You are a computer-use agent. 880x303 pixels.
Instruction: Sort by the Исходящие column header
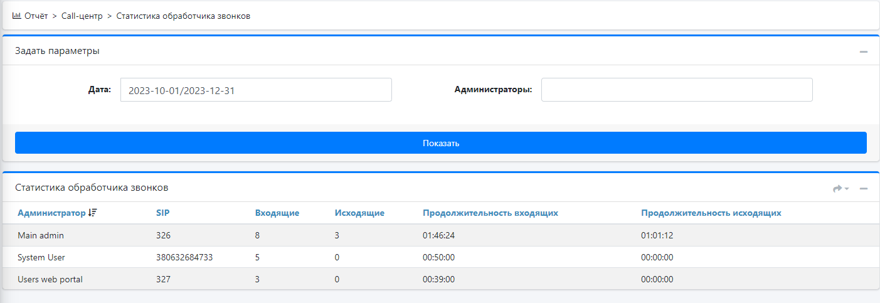point(359,213)
